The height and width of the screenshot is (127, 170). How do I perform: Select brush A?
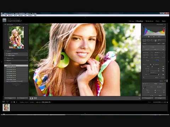[151, 65]
